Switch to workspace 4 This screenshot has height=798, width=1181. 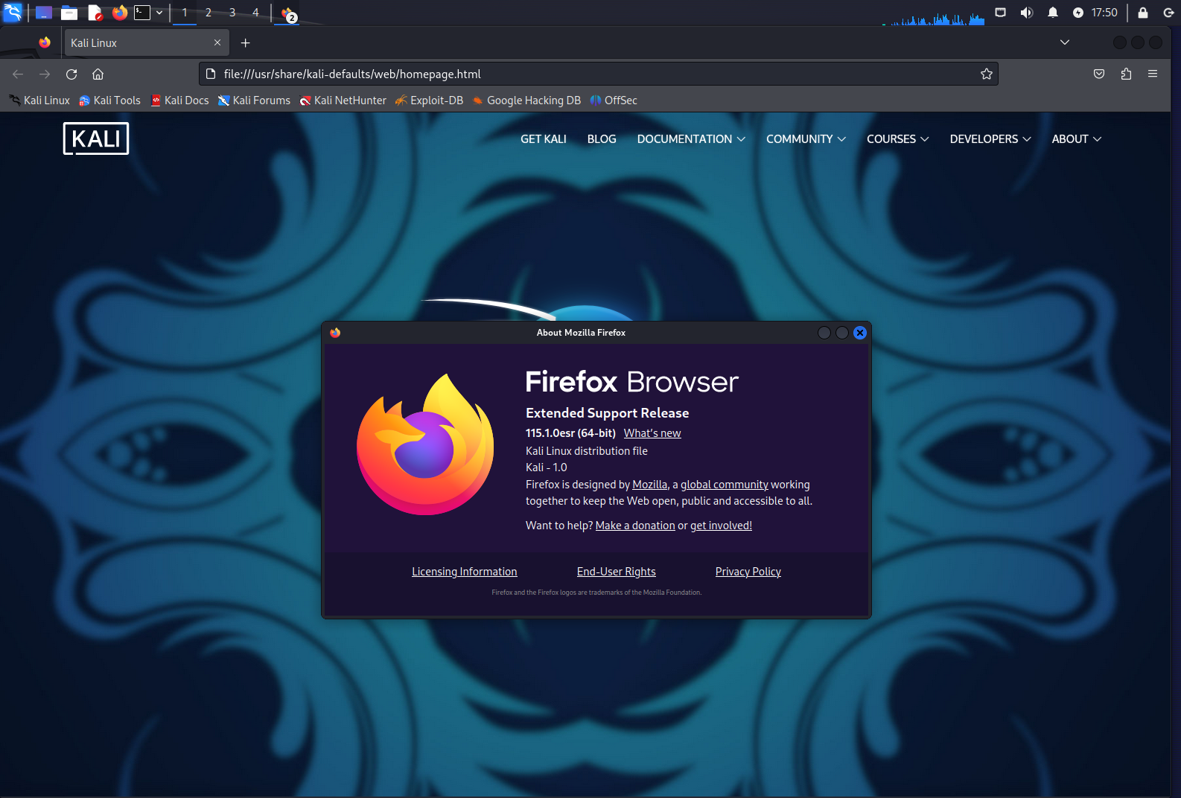(x=255, y=13)
